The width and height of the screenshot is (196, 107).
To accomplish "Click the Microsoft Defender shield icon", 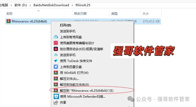I will coord(56,96).
